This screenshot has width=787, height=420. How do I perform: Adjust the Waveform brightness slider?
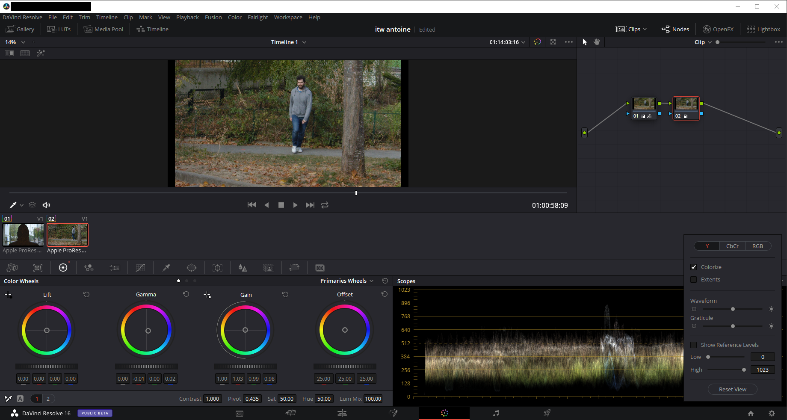pyautogui.click(x=733, y=309)
